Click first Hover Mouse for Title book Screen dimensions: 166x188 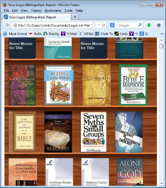[x=22, y=48]
